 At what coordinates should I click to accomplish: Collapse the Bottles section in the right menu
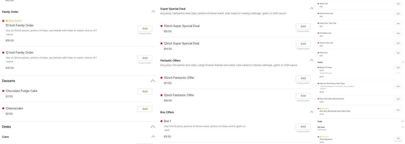pyautogui.click(x=403, y=62)
